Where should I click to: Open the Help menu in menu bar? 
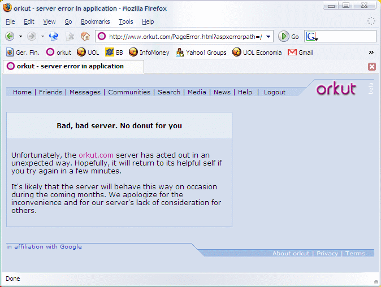tap(148, 21)
